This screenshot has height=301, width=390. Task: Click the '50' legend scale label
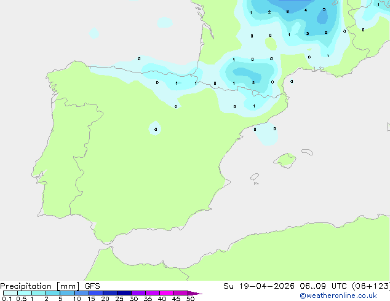[x=190, y=299]
